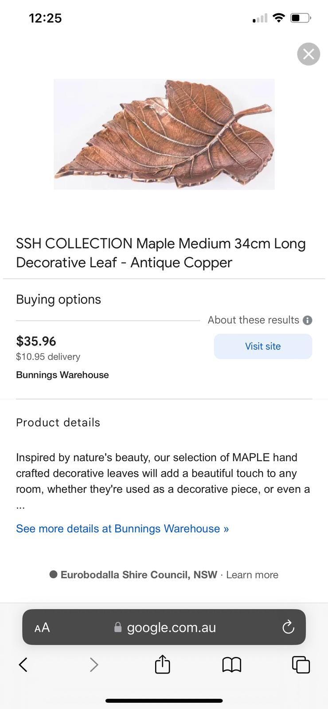Open See more details at Bunnings Warehouse
This screenshot has width=328, height=709.
tap(122, 529)
